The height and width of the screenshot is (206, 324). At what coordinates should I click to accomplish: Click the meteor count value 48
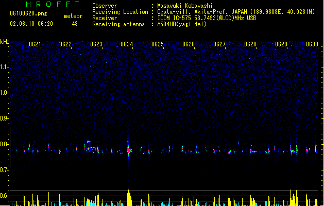pos(75,24)
